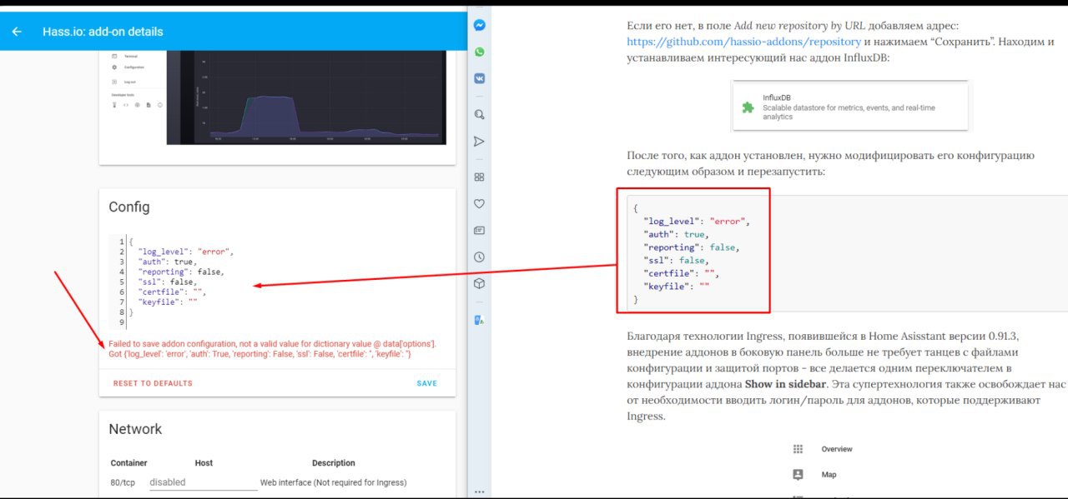Click "reporting": false line in Hass.io editor

point(181,272)
